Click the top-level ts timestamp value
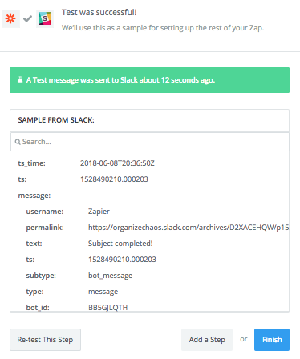 click(x=114, y=179)
